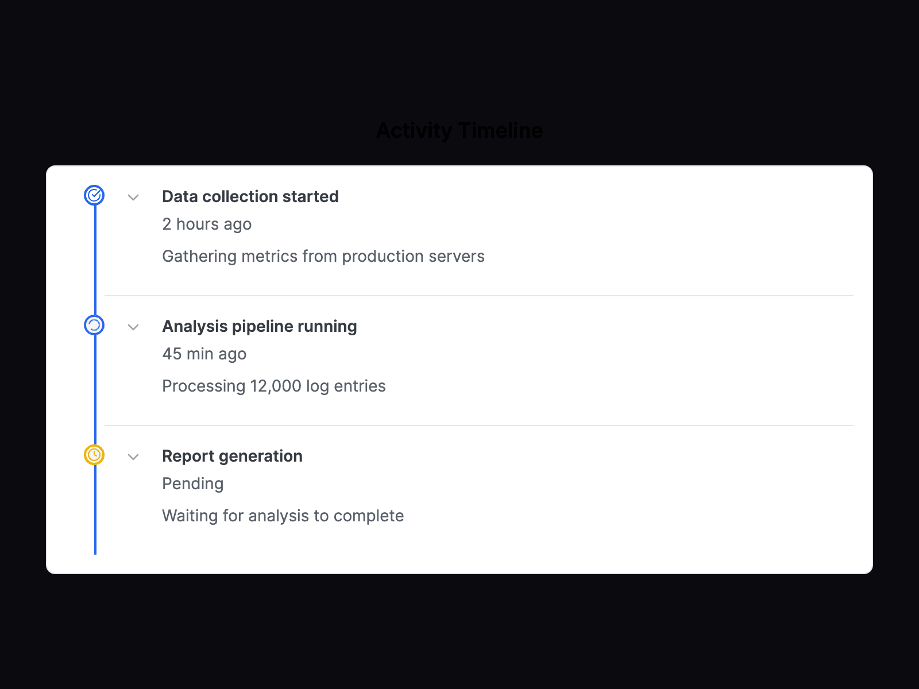Expand the Report generation details
Image resolution: width=919 pixels, height=689 pixels.
(133, 456)
